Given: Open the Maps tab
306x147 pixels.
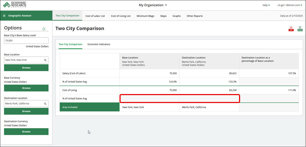Looking at the screenshot, I should pos(163,16).
